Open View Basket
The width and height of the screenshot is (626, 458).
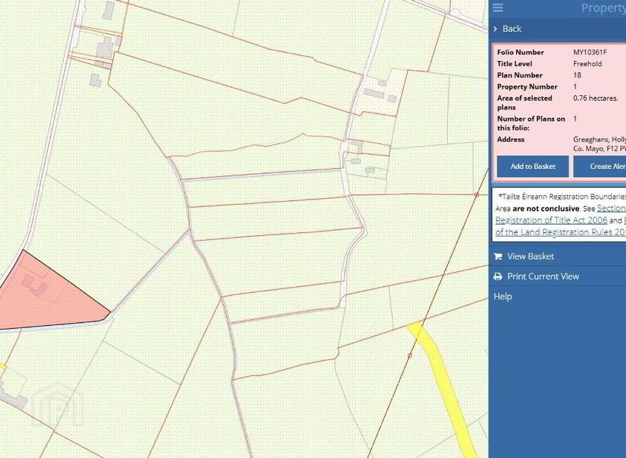click(x=531, y=256)
